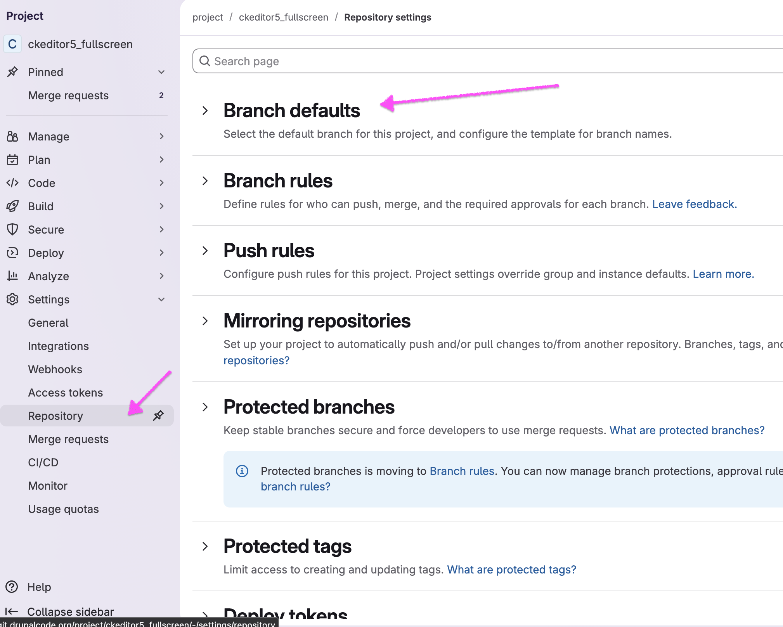Viewport: 783px width, 627px height.
Task: Open Settings via the gear icon
Action: pyautogui.click(x=12, y=299)
